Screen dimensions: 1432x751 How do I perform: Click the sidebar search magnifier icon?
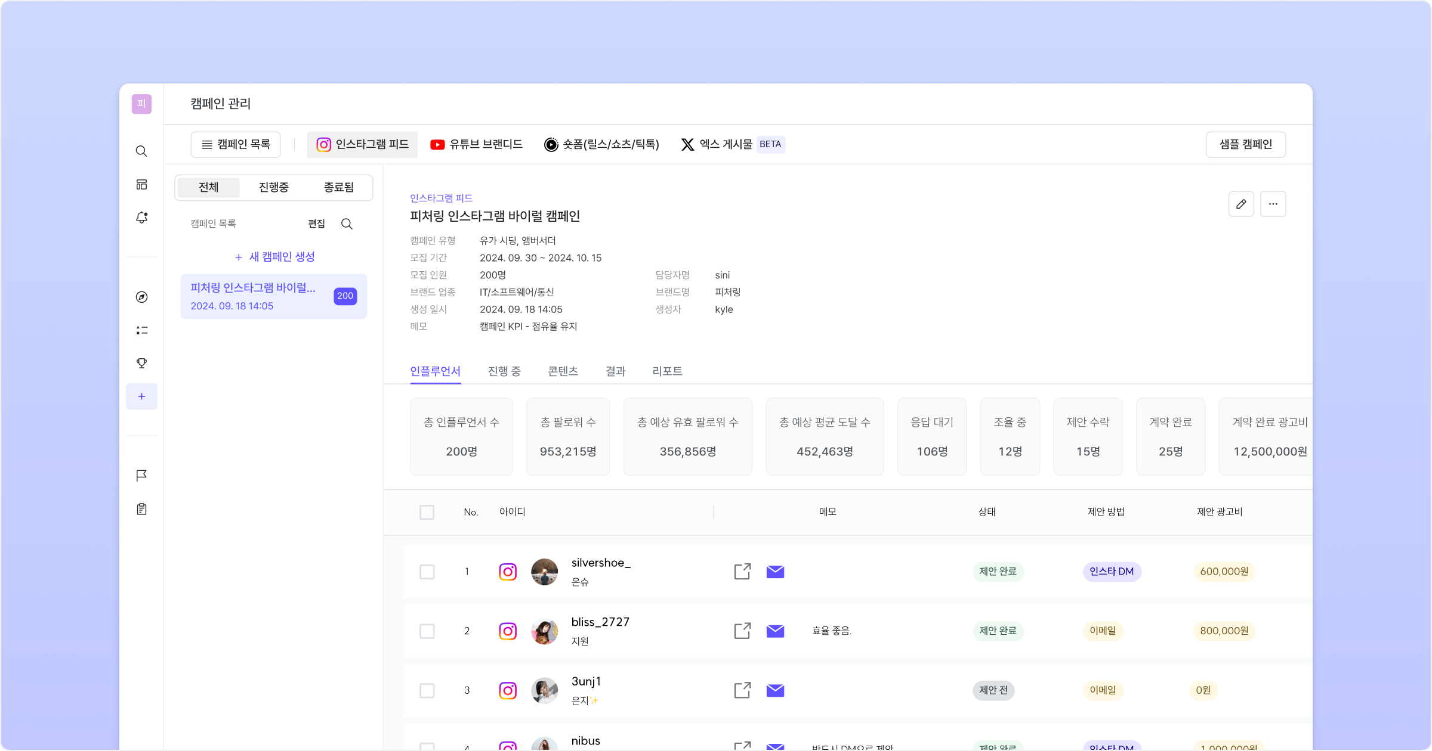point(141,151)
